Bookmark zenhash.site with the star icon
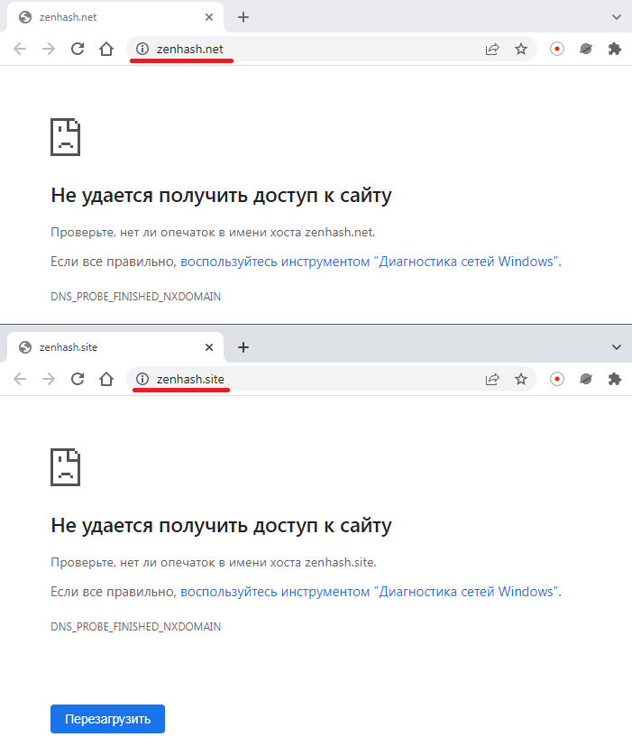 (521, 379)
